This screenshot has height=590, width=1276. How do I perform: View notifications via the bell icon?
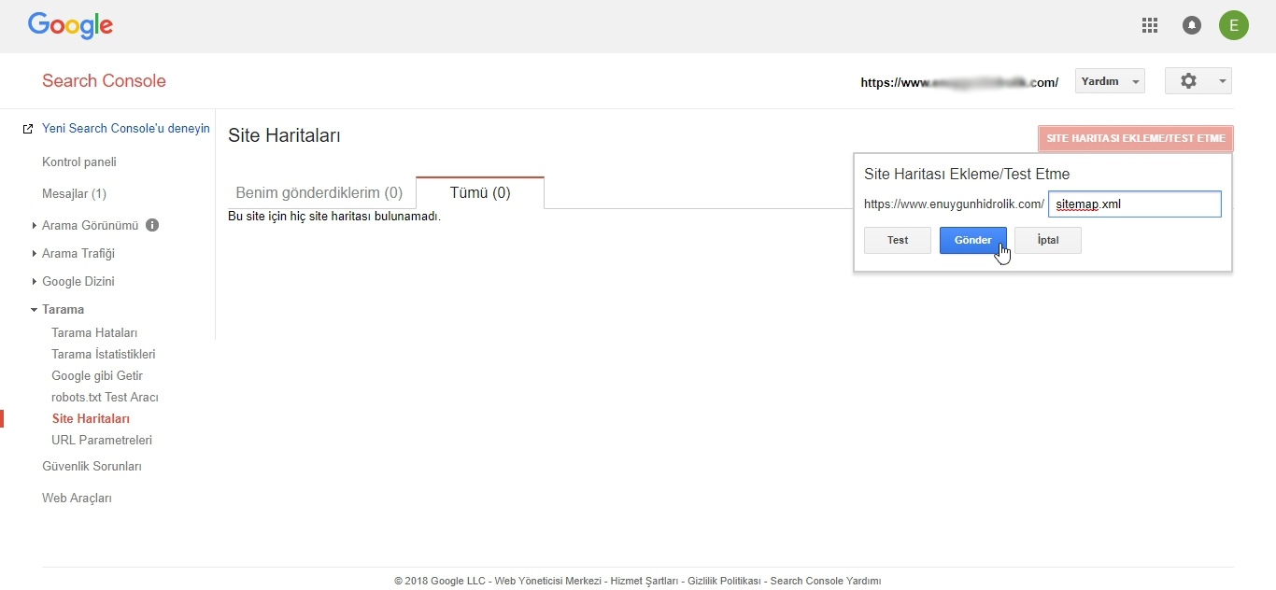click(1192, 25)
